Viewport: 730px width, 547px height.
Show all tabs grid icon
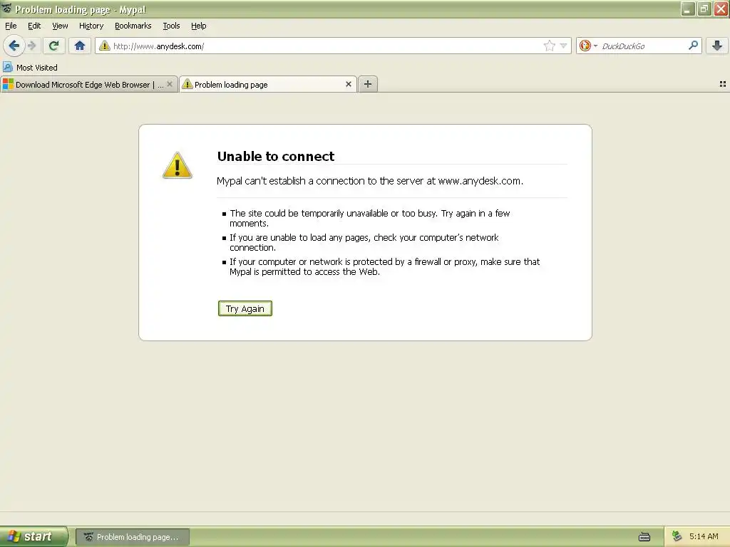pyautogui.click(x=723, y=84)
